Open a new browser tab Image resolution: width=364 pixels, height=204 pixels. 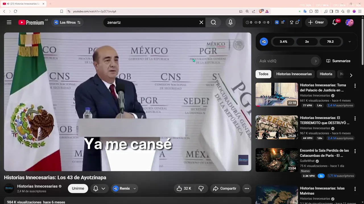[x=50, y=4]
